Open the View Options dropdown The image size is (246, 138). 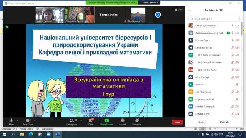pos(151,3)
